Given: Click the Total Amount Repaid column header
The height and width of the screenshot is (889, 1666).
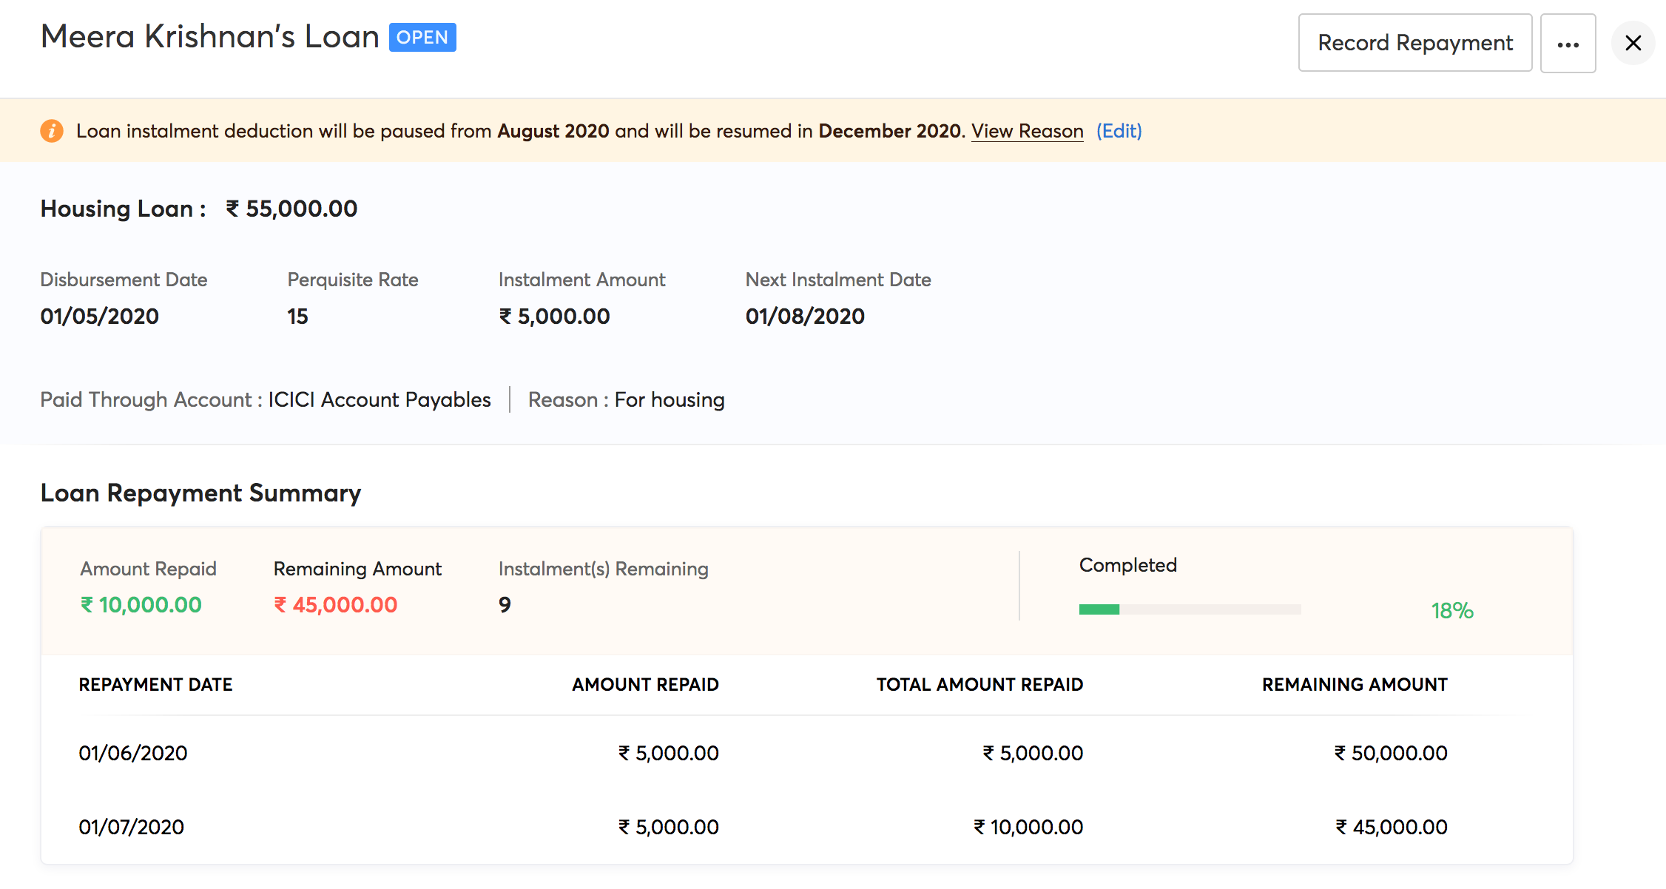Looking at the screenshot, I should coord(979,685).
